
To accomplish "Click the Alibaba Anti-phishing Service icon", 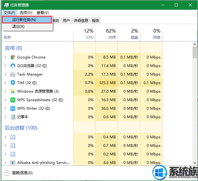I will tap(13, 163).
